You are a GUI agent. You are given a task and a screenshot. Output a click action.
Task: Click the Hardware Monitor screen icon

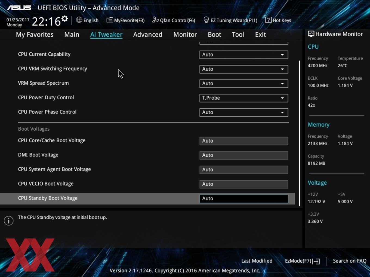click(311, 34)
